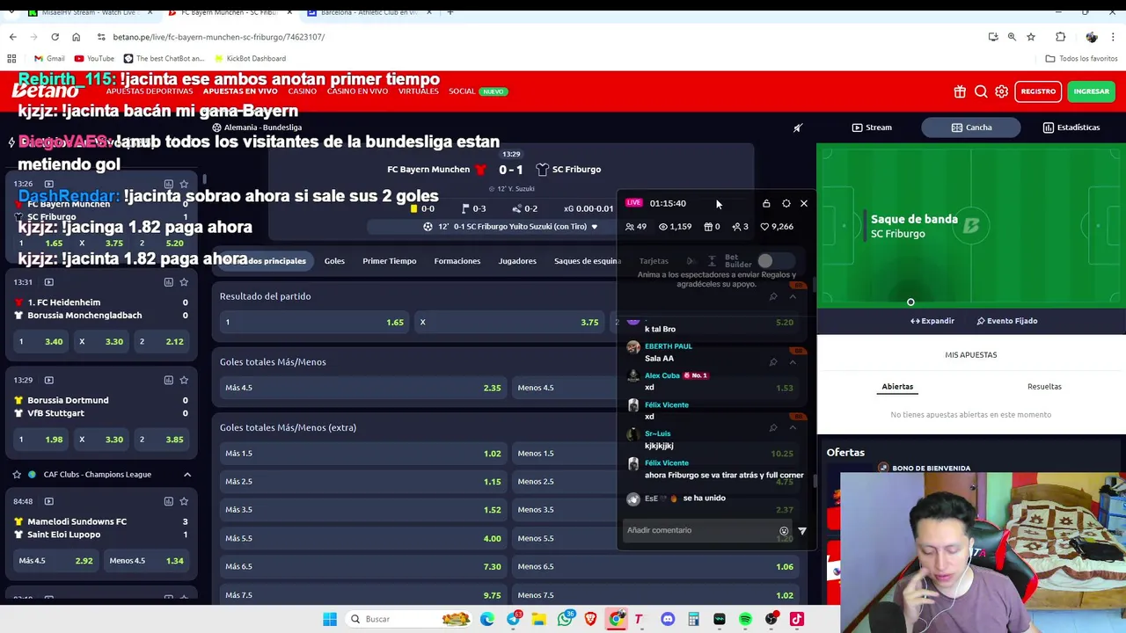
Task: Open the gift/promotions icon in Betano header
Action: [x=960, y=91]
